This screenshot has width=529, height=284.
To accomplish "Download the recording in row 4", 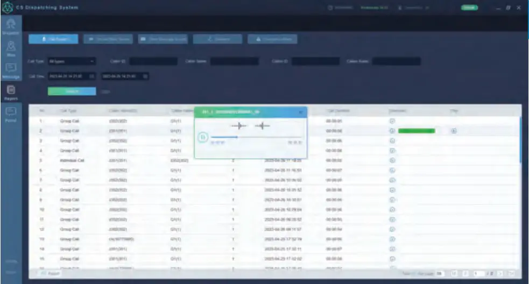I will tap(392, 151).
